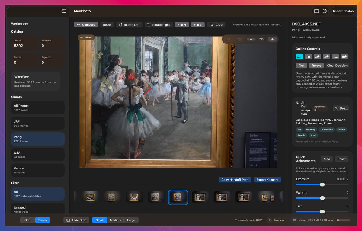Click Copy Handoff Path
The height and width of the screenshot is (231, 362).
(x=235, y=180)
